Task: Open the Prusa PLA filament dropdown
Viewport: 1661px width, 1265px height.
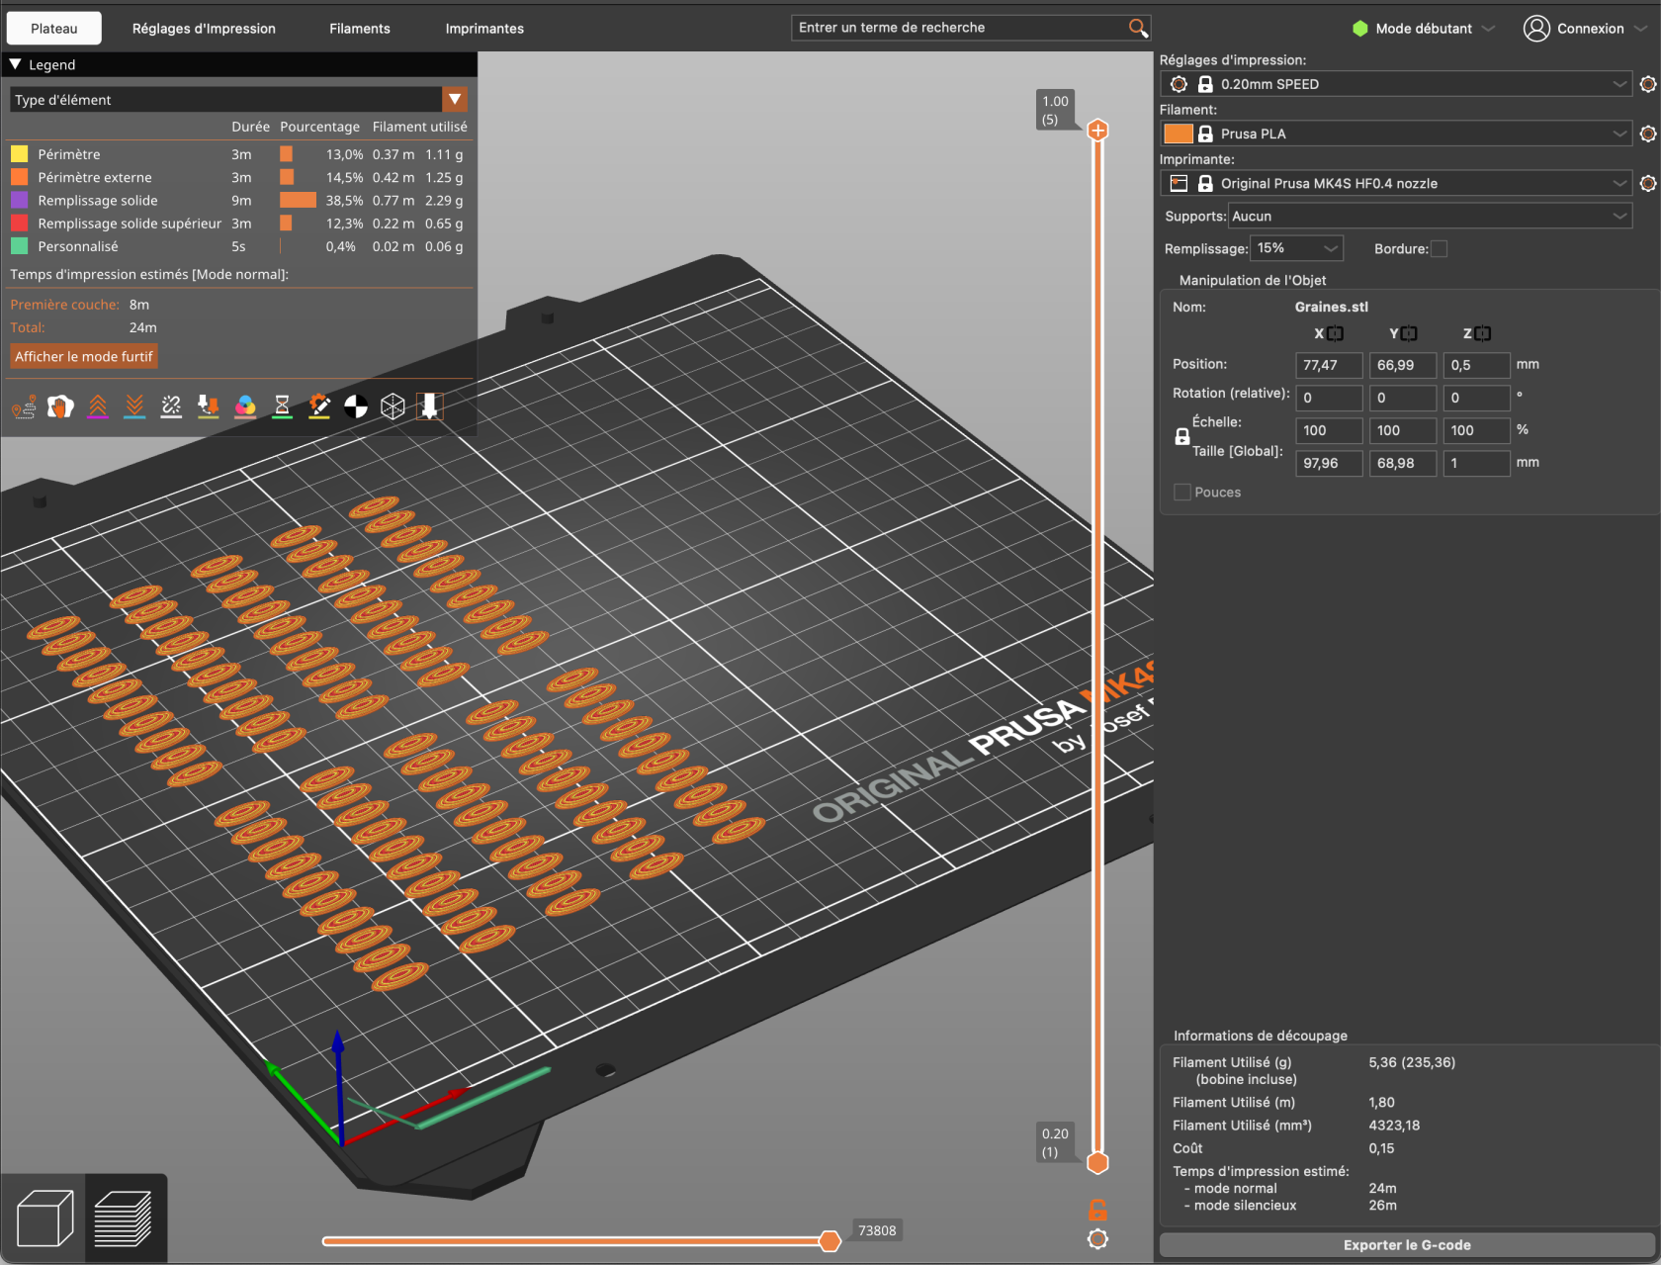Action: [x=1396, y=134]
